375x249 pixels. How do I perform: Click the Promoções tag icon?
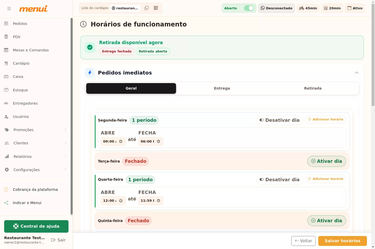click(x=7, y=130)
